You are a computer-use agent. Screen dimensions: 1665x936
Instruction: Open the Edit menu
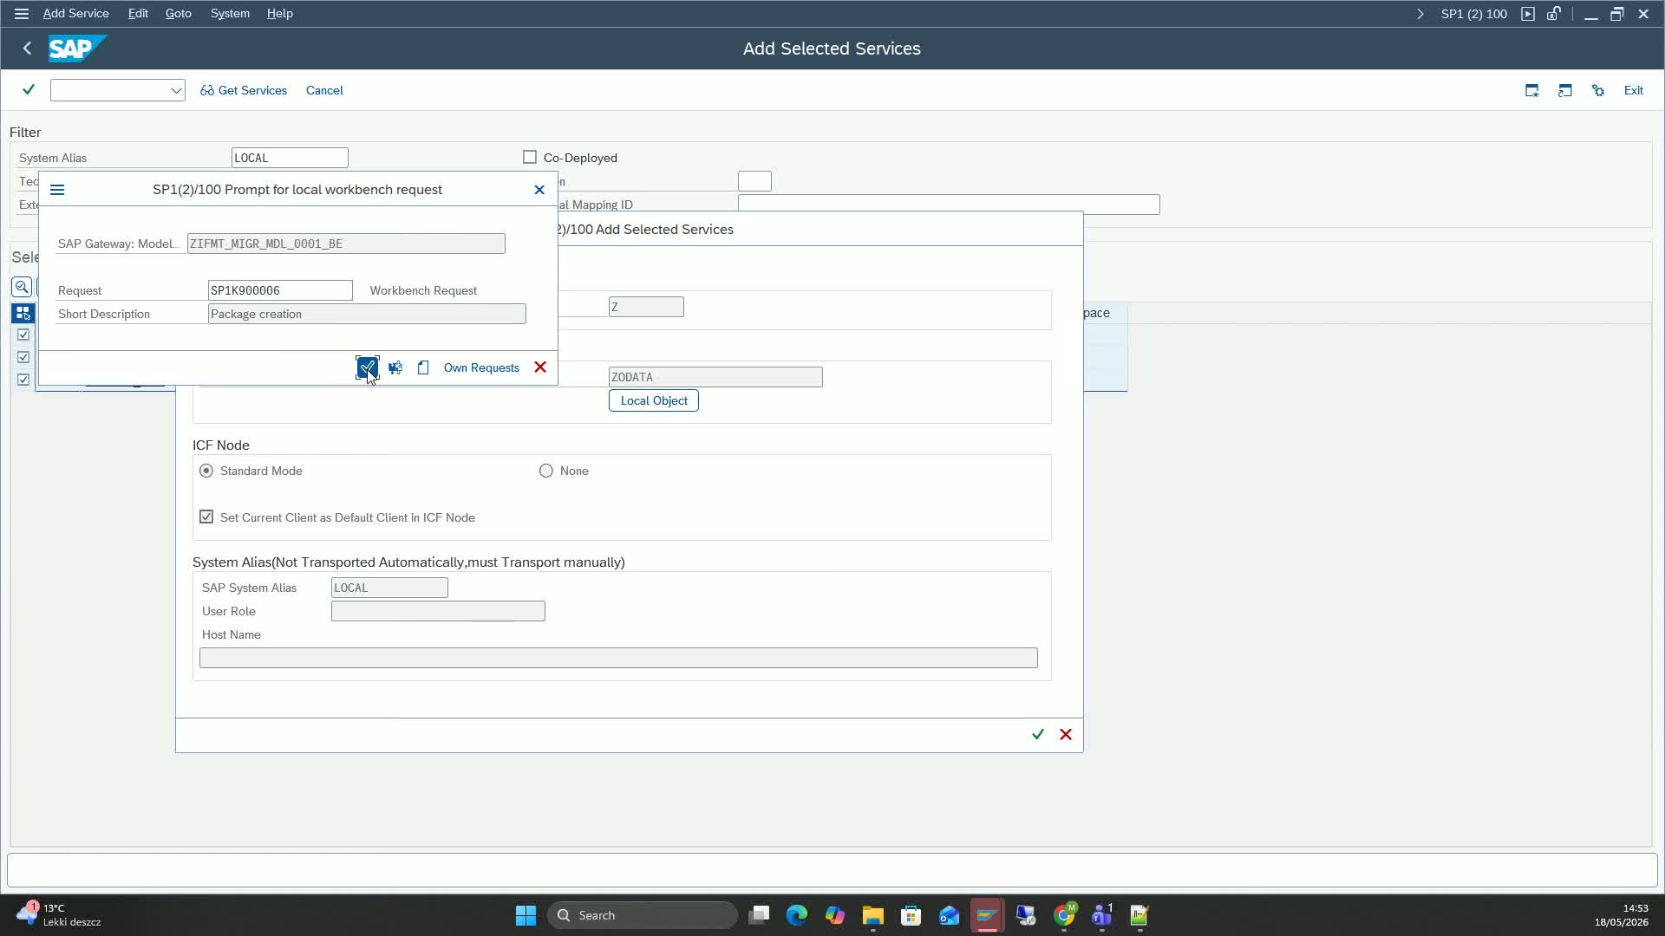click(x=138, y=14)
